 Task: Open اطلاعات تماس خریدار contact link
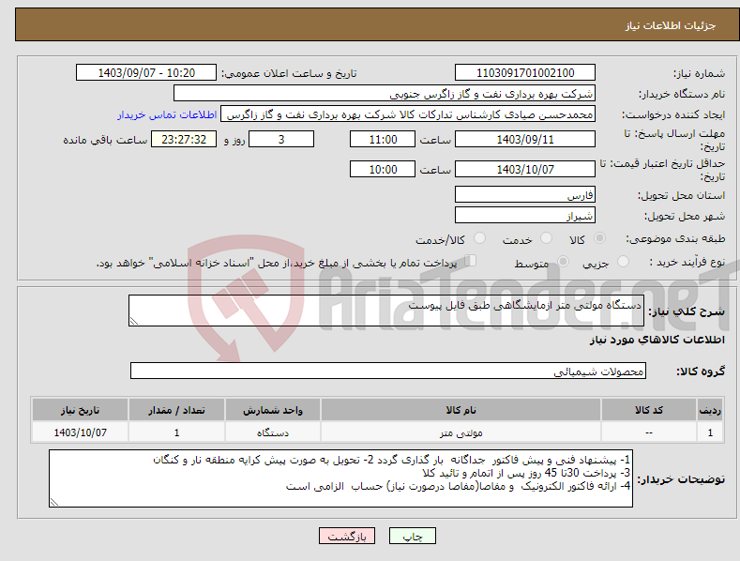pyautogui.click(x=167, y=114)
